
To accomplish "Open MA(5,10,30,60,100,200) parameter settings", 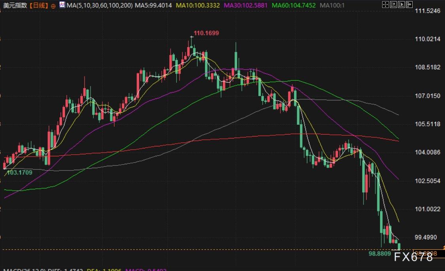I will pos(100,6).
